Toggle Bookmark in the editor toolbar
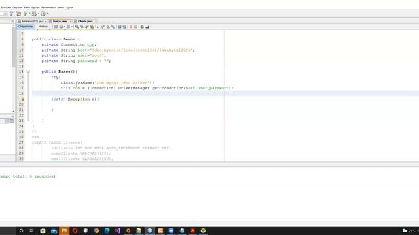 (113, 27)
